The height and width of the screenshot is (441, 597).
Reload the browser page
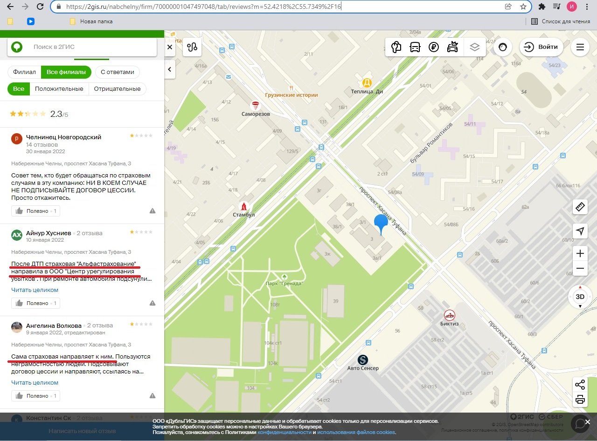click(x=40, y=7)
